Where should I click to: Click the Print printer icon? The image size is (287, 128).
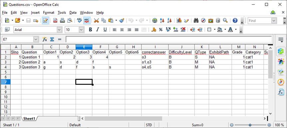coord(62,21)
